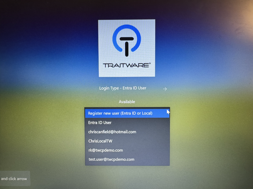Select chriscanfield@hotmail.com account

coord(127,132)
